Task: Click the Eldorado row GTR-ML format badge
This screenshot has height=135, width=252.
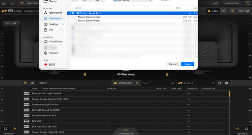Action: 26,93
